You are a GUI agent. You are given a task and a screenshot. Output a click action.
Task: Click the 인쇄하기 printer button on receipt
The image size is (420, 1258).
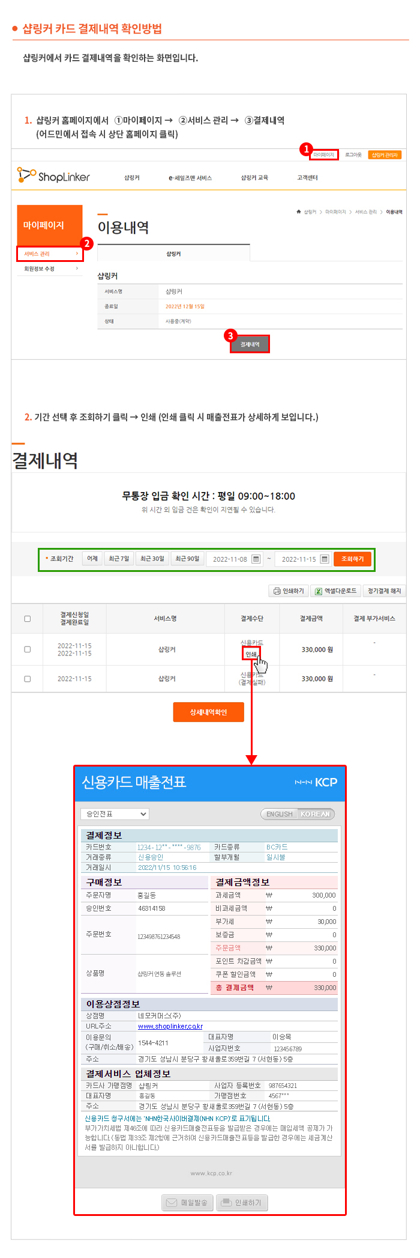tap(241, 1202)
